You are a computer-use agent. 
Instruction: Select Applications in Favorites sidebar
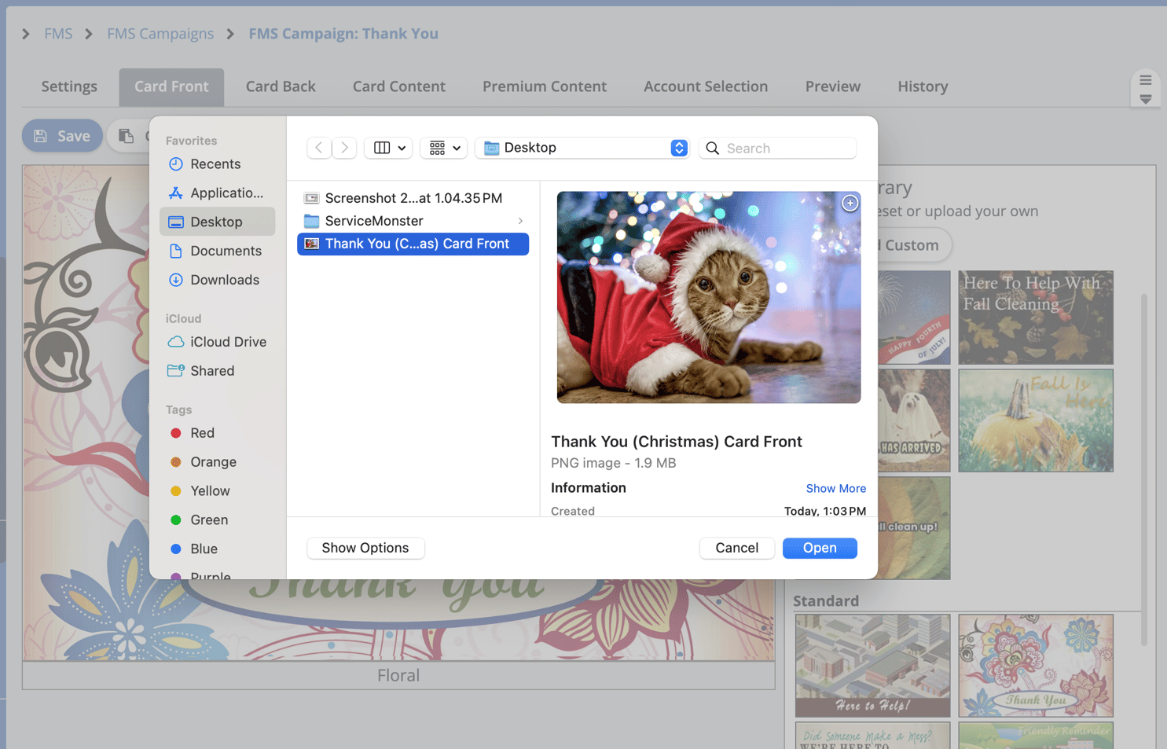216,193
